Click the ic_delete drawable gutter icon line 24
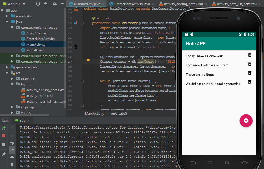Viewport: 264px width, 169px height. tap(76, 47)
